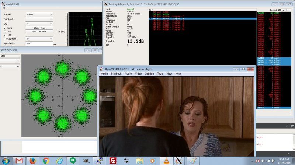Open the Windows Start menu
The image size is (295, 165).
(x=6, y=161)
